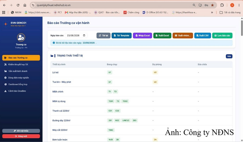Click the C21 tag in Thanh cái 220kV row
The height and width of the screenshot is (142, 243).
tap(110, 111)
